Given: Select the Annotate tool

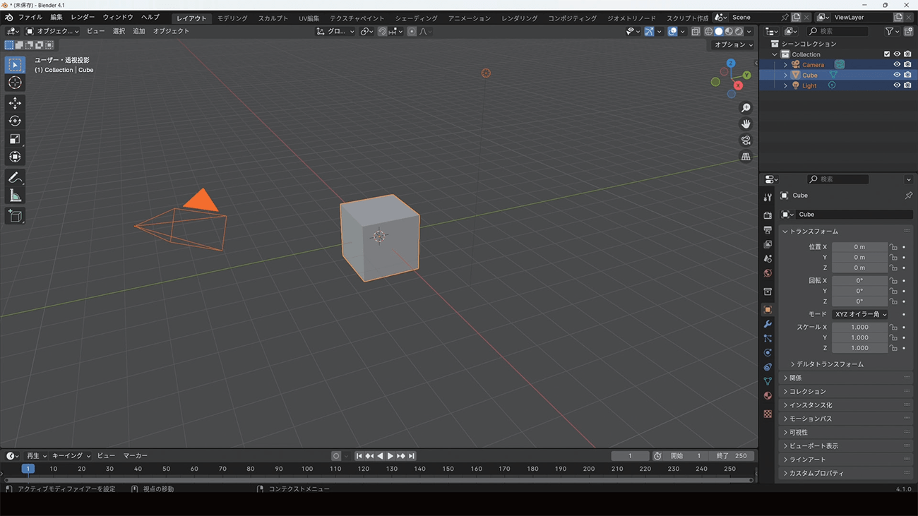Looking at the screenshot, I should pyautogui.click(x=15, y=178).
